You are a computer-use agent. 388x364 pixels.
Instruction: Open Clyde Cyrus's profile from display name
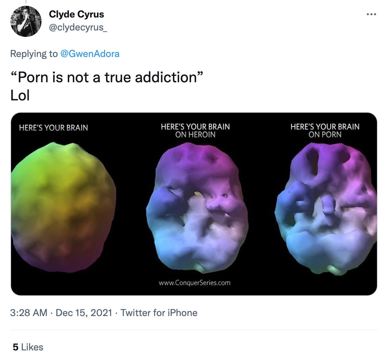(76, 14)
